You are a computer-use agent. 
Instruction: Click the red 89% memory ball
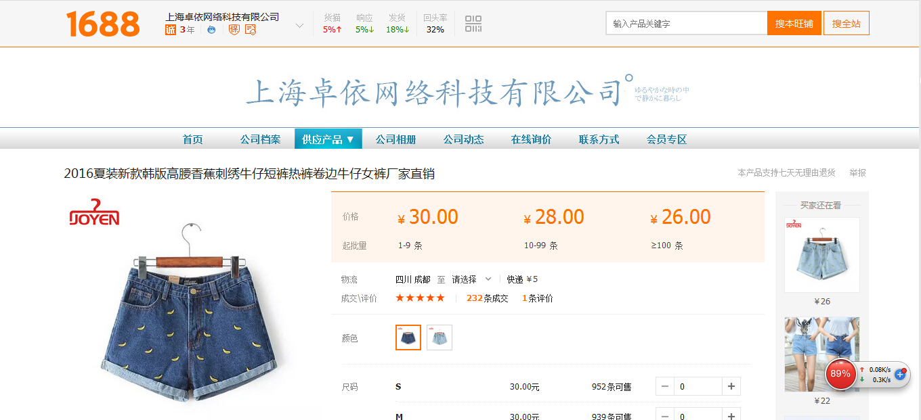coord(840,373)
